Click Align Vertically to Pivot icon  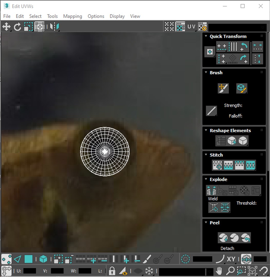[x=221, y=59]
